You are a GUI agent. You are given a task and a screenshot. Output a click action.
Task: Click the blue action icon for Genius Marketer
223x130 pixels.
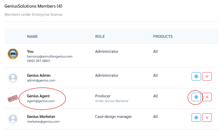pos(196,118)
